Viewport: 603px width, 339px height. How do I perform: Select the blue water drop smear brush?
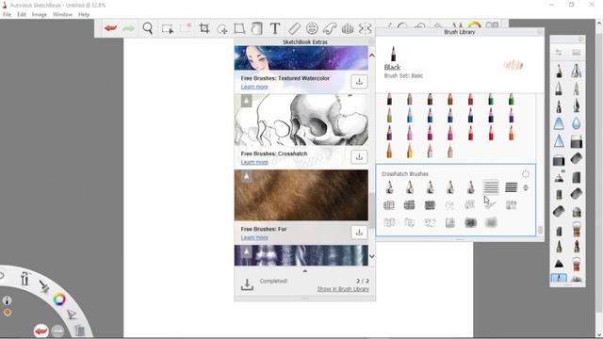point(576,123)
